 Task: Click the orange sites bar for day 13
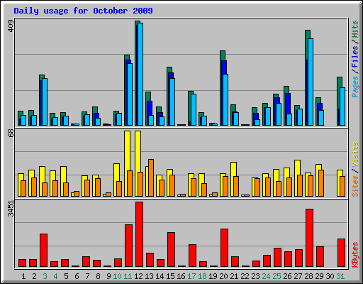click(x=151, y=178)
